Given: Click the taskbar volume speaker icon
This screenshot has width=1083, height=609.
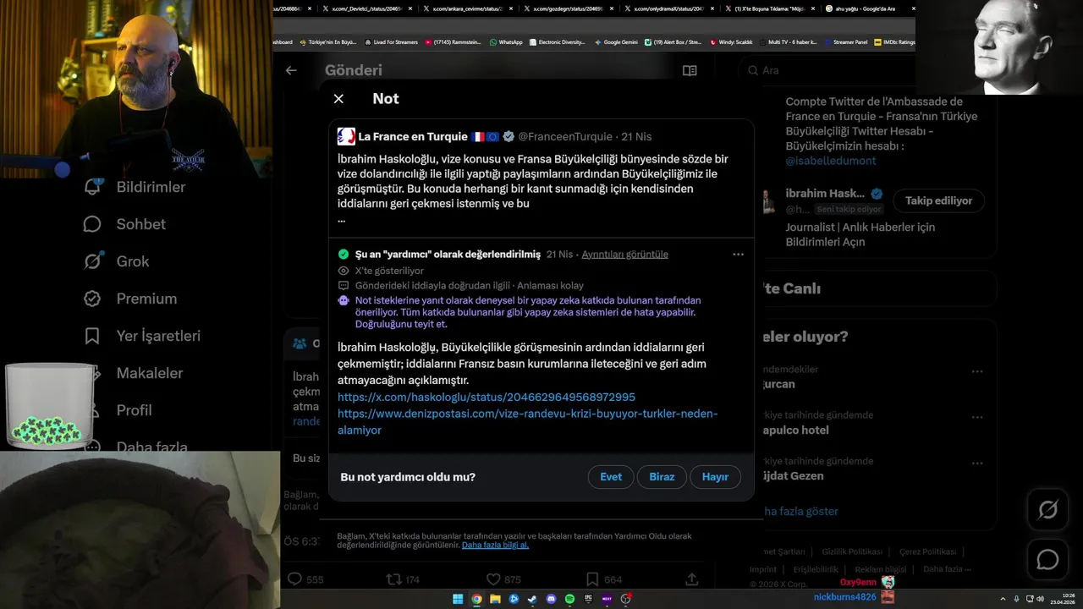Looking at the screenshot, I should (1040, 599).
